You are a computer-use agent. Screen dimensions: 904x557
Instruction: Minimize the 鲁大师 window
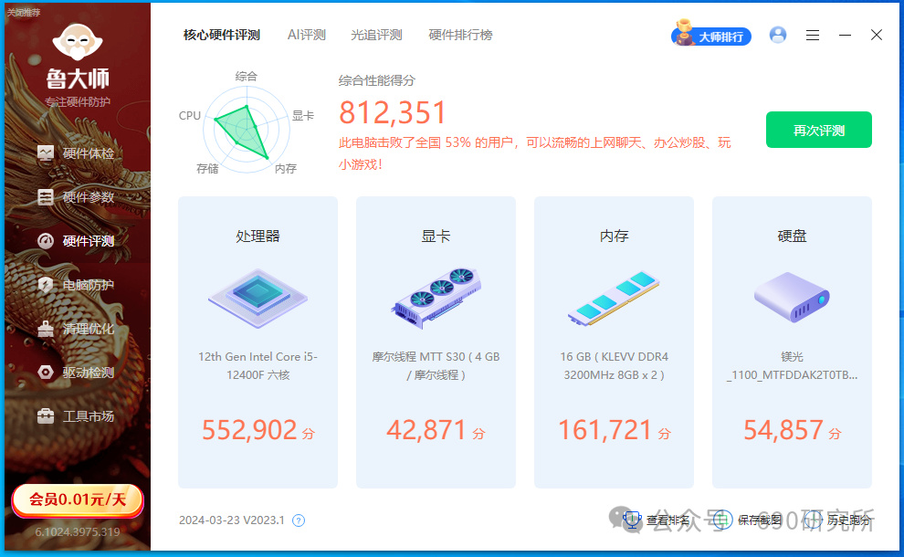846,36
